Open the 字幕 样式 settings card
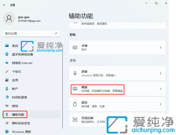176x135 pixels. pos(117,48)
